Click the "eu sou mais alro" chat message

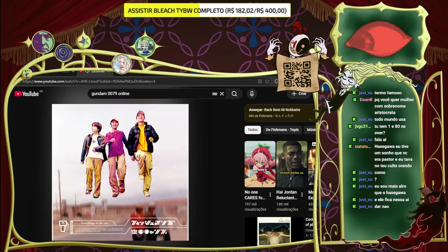(x=390, y=189)
